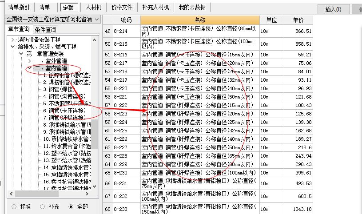The height and width of the screenshot is (214, 362).
Task: Open the quota library dropdown 全国统一安装工程预算定额
Action: coord(53,20)
